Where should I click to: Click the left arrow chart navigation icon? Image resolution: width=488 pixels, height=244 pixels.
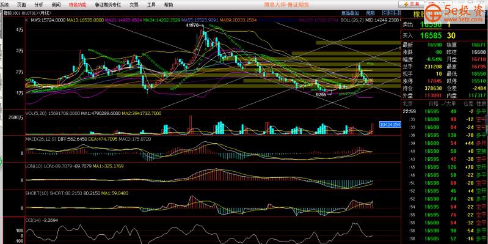coord(385,12)
